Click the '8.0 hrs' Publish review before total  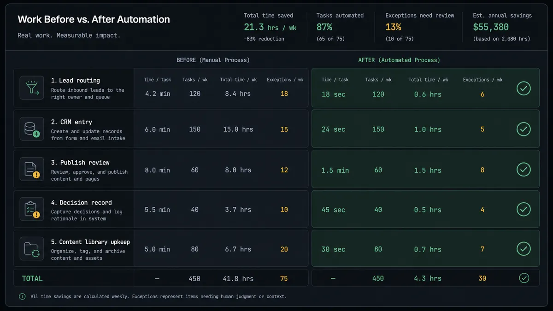click(238, 170)
